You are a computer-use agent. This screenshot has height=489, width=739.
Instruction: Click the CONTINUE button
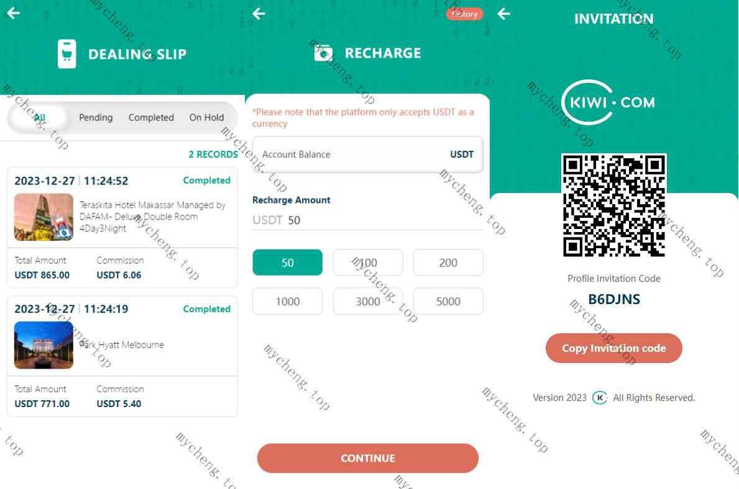pyautogui.click(x=367, y=458)
